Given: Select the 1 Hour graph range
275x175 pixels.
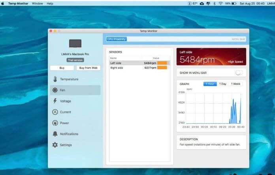Looking at the screenshot, I should (x=210, y=84).
